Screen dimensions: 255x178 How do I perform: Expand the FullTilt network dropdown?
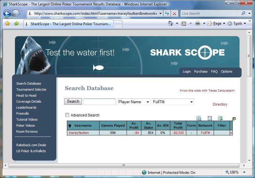click(x=173, y=102)
